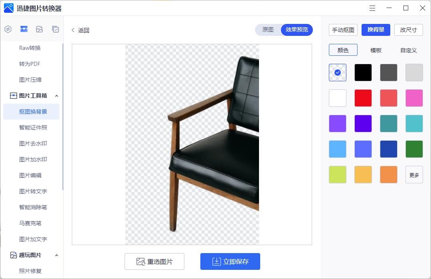Choose the black background swatch
Screen dimensions: 431x279
pyautogui.click(x=363, y=73)
